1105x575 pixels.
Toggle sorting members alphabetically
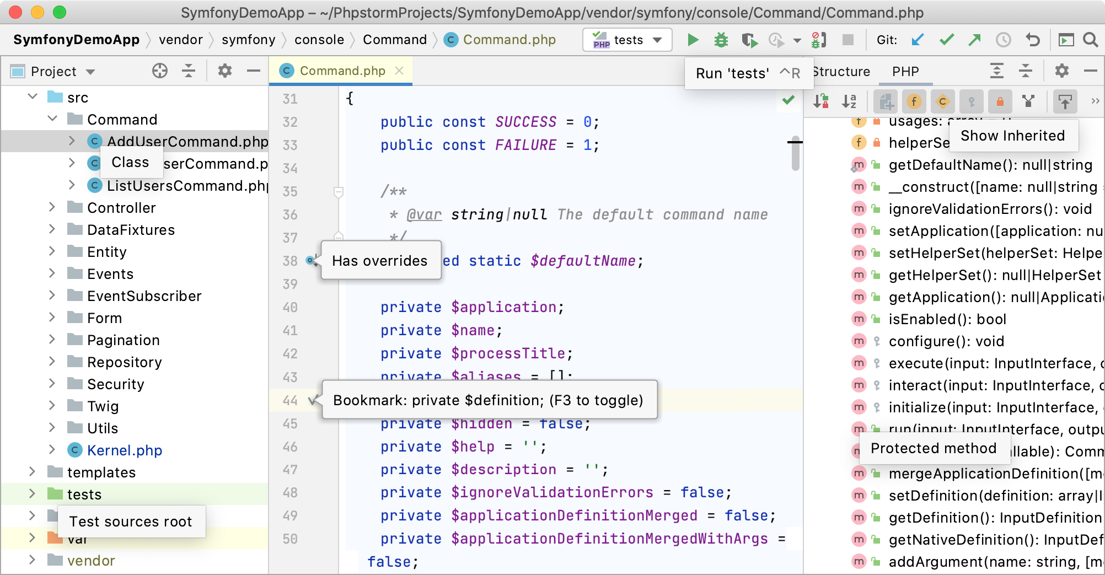tap(850, 101)
